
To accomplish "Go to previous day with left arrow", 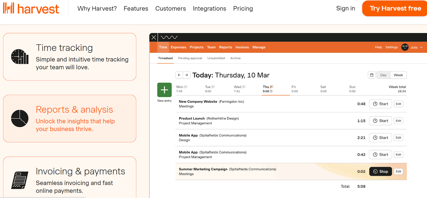I will (x=179, y=75).
